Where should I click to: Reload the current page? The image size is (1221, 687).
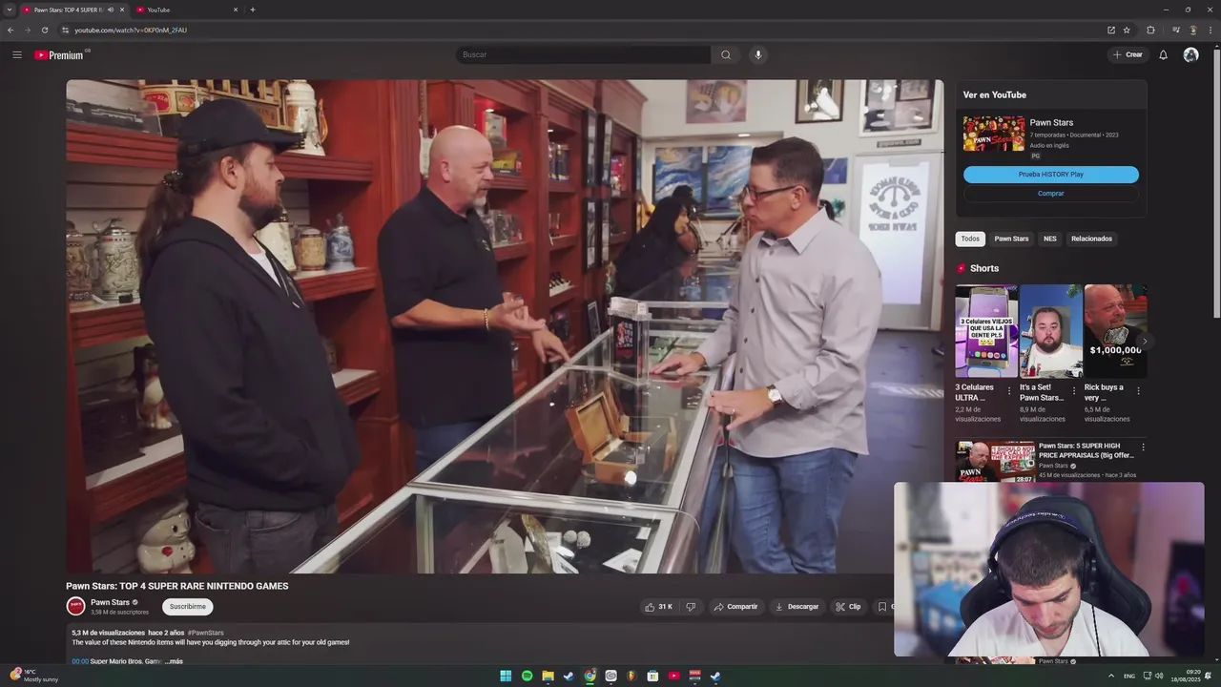44,30
